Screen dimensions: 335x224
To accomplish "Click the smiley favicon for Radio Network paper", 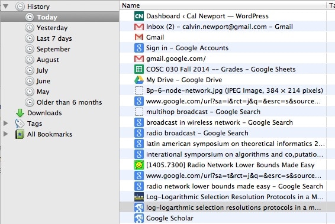I will click(x=139, y=165).
